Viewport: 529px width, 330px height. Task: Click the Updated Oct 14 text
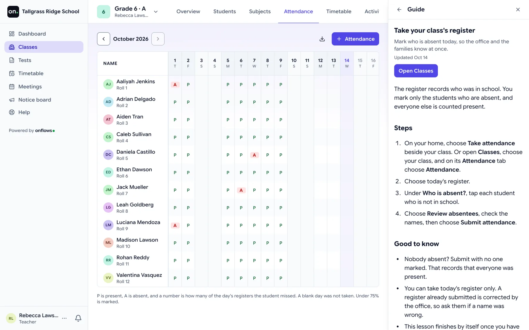click(x=411, y=57)
